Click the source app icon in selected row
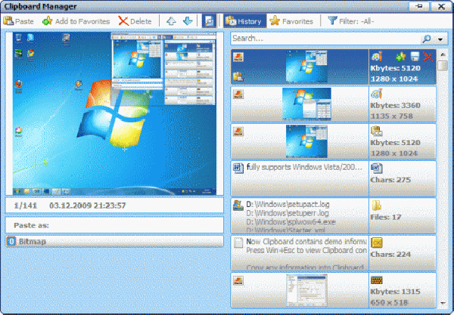This screenshot has height=315, width=454. point(238,57)
